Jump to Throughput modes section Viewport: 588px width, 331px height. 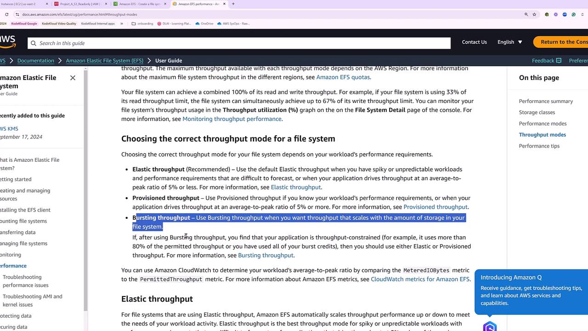coord(543,135)
